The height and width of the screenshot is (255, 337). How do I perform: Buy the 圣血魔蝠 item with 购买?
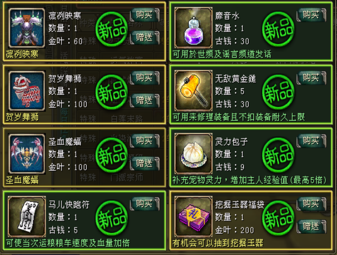coord(145,141)
